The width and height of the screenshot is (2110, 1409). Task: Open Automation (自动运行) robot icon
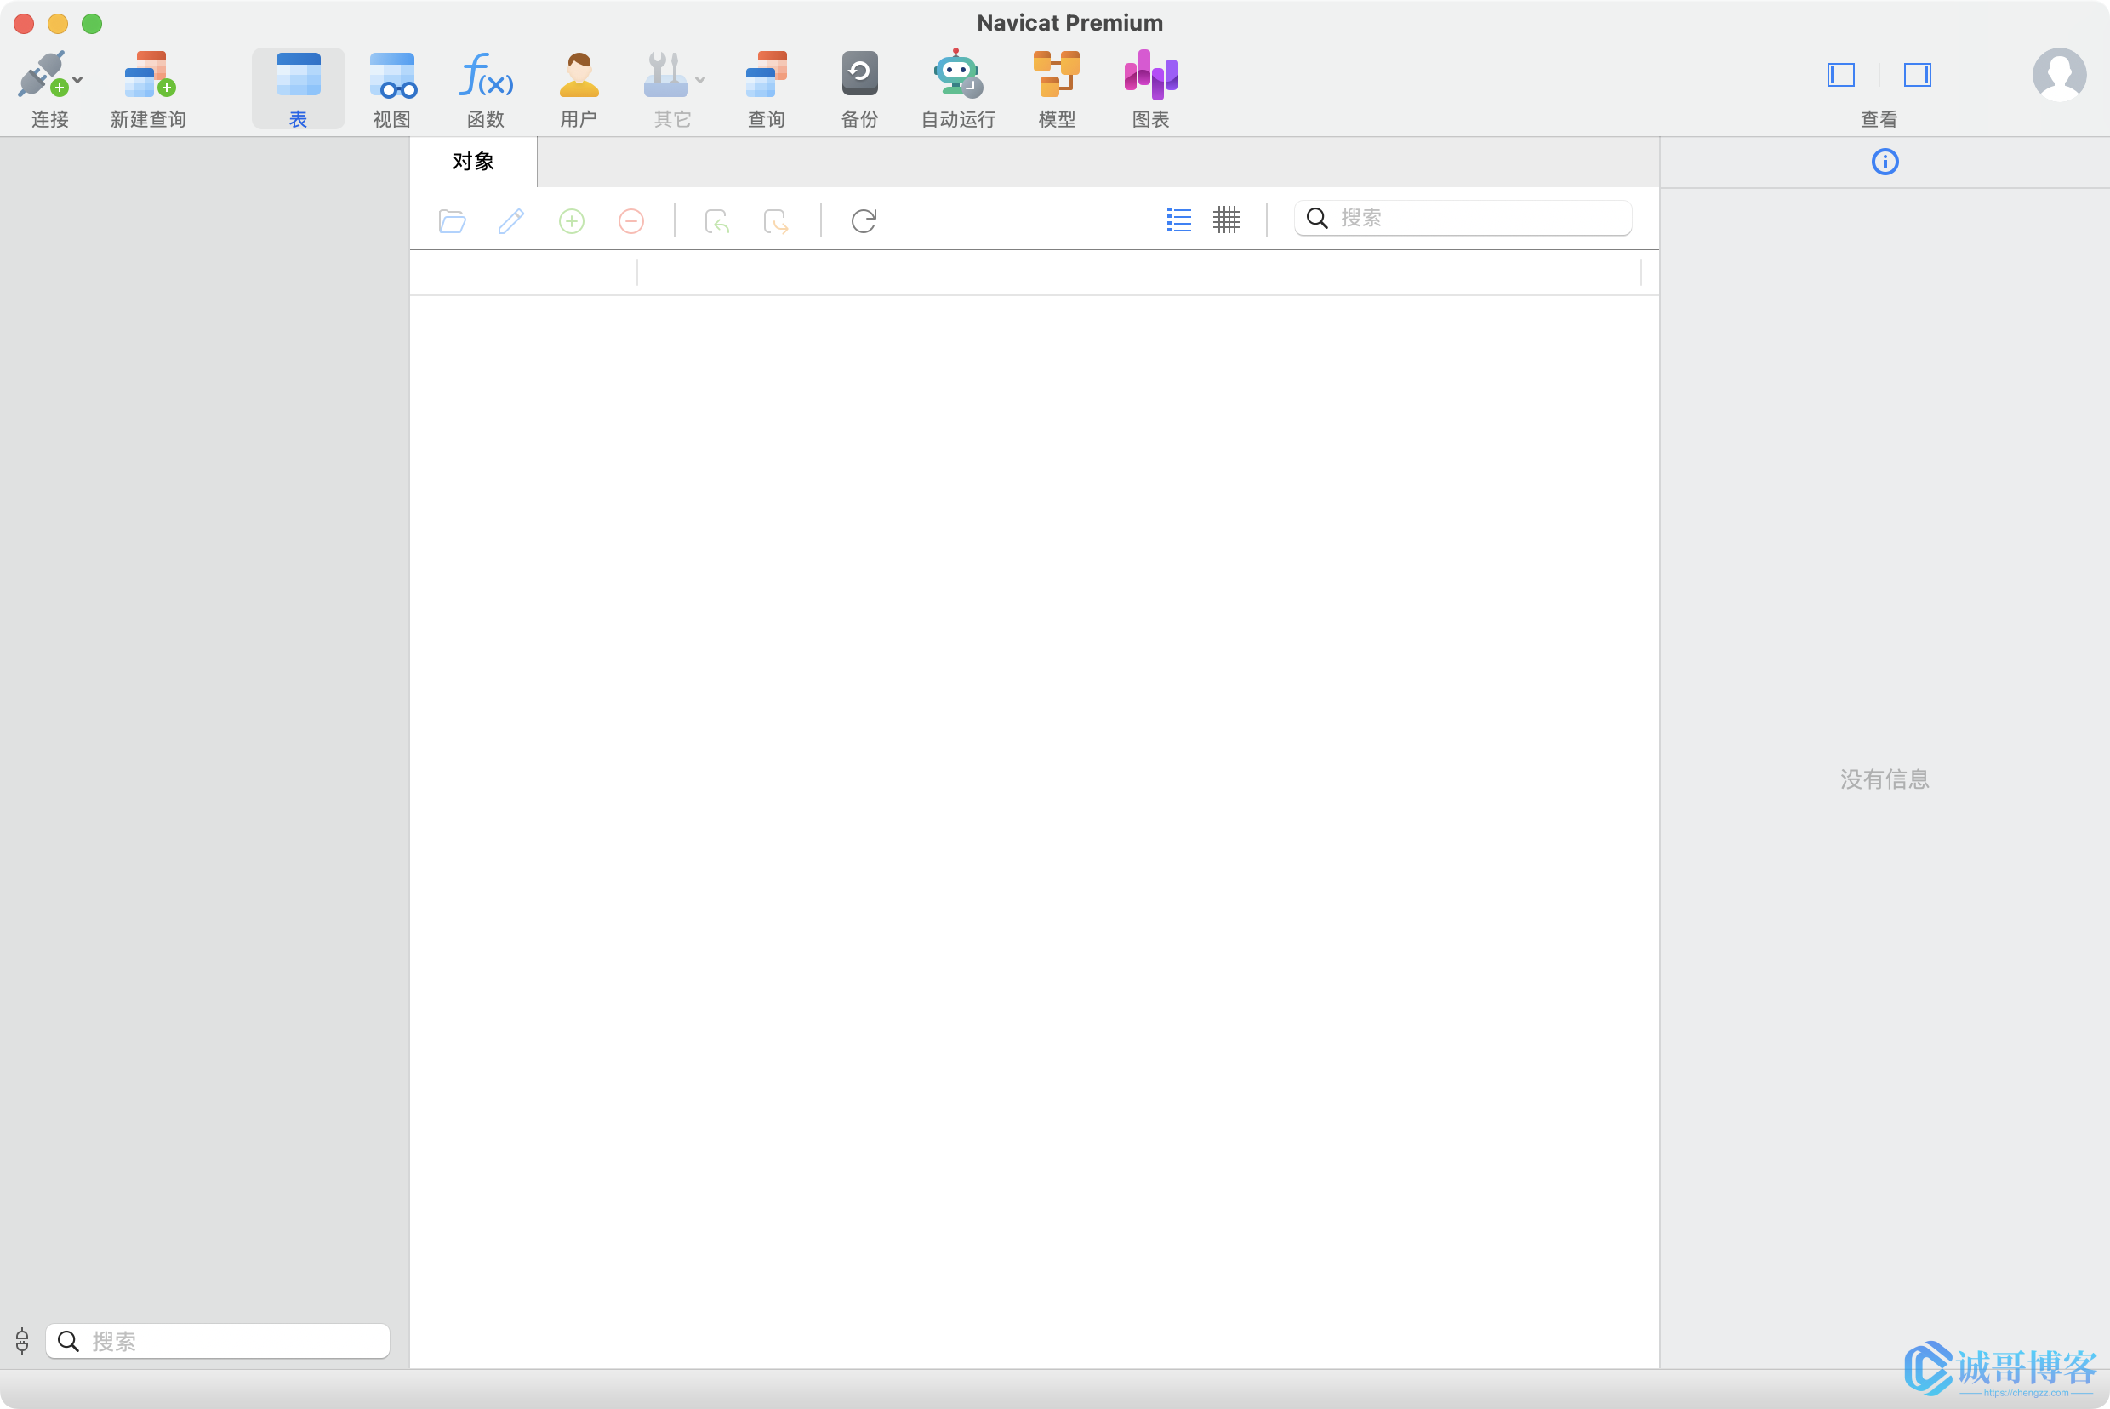(x=958, y=73)
